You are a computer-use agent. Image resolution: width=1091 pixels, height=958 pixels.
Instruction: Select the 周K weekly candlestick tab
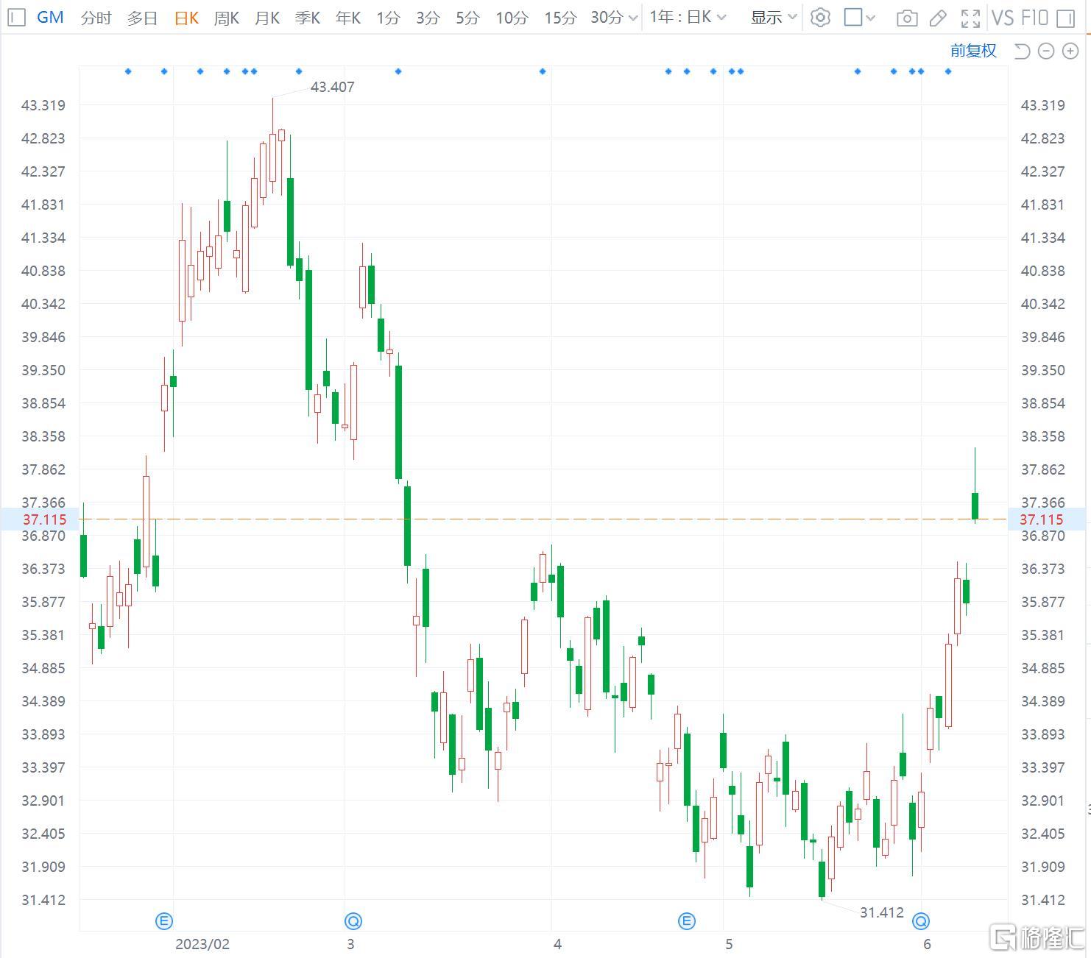pyautogui.click(x=227, y=18)
